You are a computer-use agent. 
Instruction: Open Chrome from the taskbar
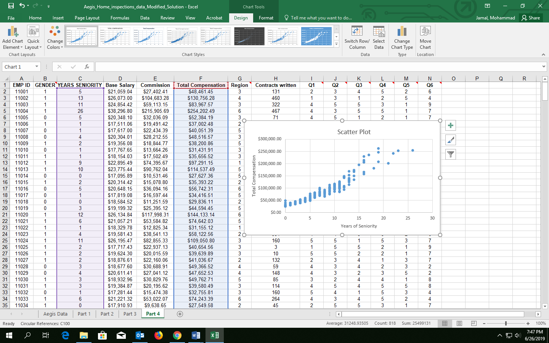pos(177,335)
